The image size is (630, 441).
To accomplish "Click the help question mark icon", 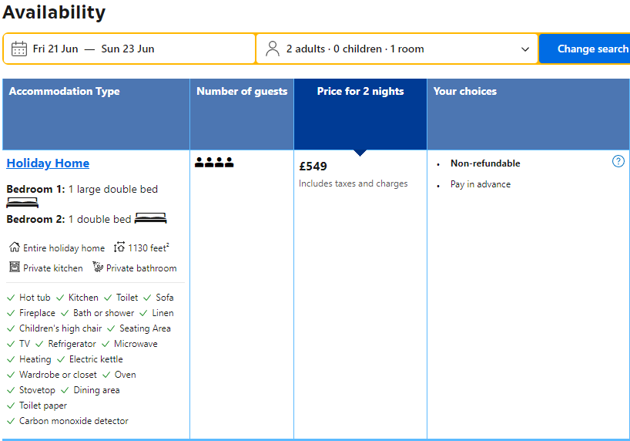I will [618, 161].
